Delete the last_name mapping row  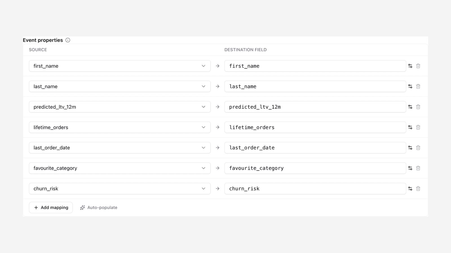point(418,87)
